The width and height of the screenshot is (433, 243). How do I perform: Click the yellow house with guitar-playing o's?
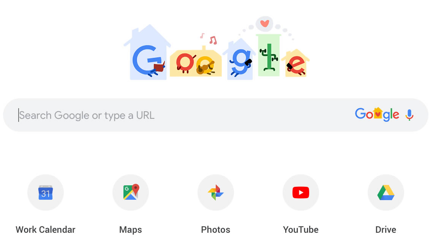196,62
